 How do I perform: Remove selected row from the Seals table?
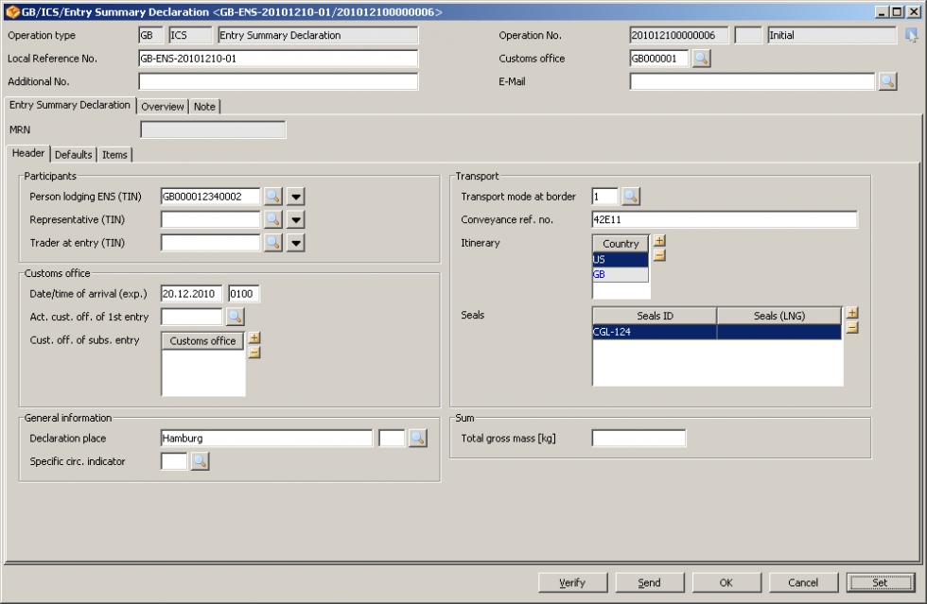[x=851, y=328]
